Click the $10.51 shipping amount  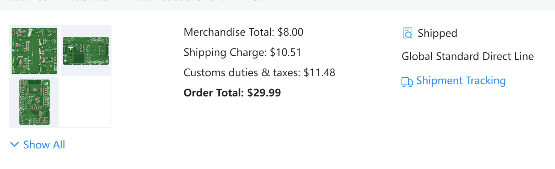click(x=286, y=52)
